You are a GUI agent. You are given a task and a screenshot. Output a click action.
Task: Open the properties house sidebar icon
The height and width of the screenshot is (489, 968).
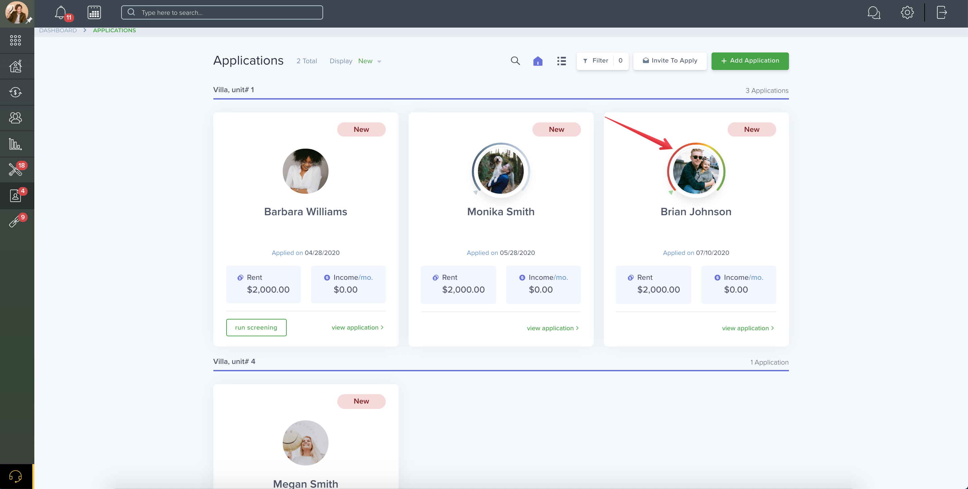(x=15, y=66)
